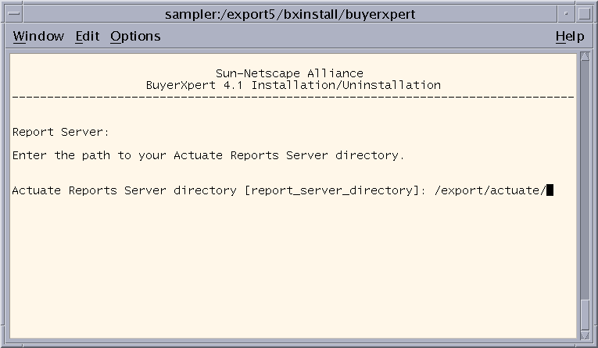Open the Edit menu

(87, 36)
